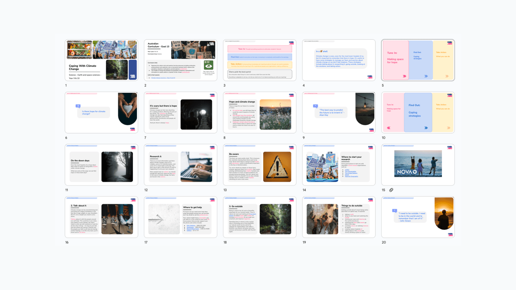
Task: Click the paperclip link icon beside slide 15
Action: pyautogui.click(x=391, y=190)
